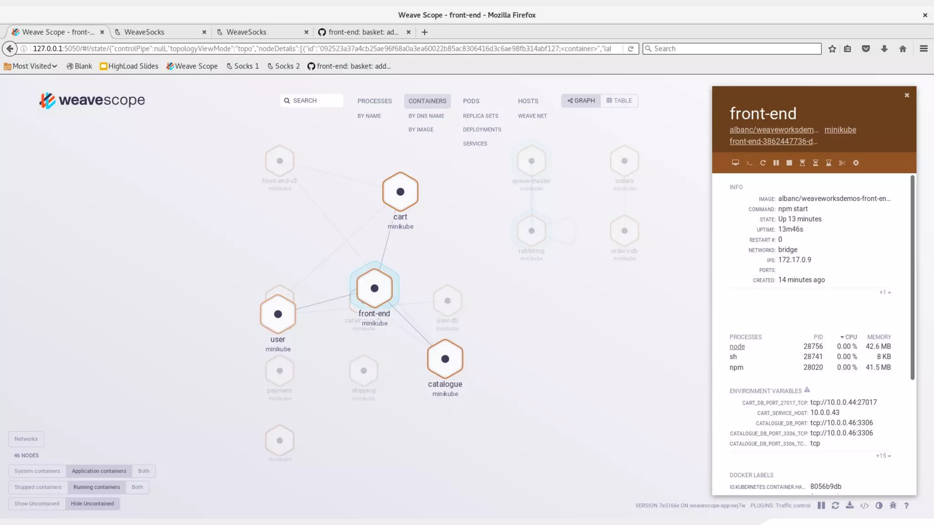Click the scissors traffic control icon

coord(842,163)
